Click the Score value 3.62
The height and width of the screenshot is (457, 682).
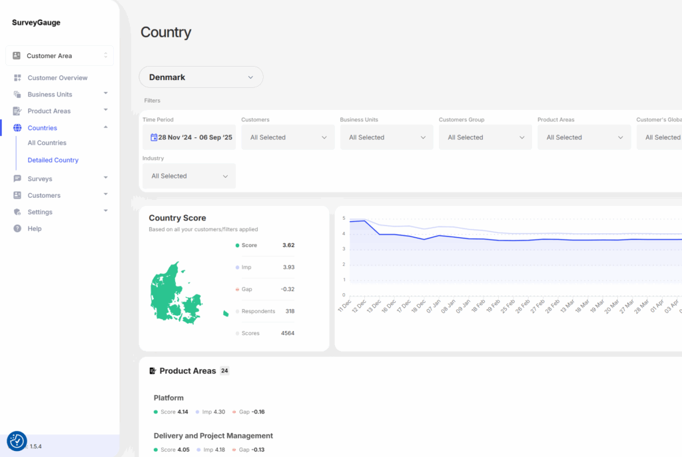(x=288, y=245)
